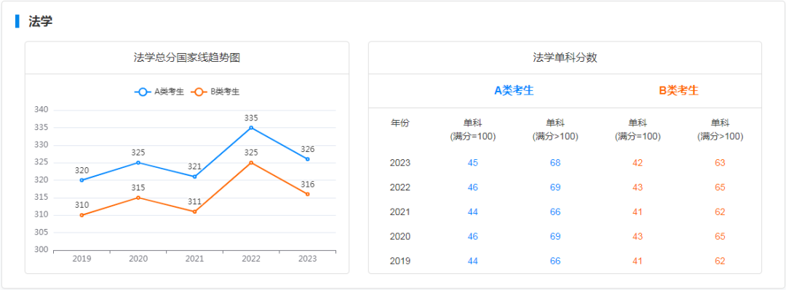This screenshot has height=290, width=786.
Task: Click the 2019 year row label in table
Action: pos(400,261)
